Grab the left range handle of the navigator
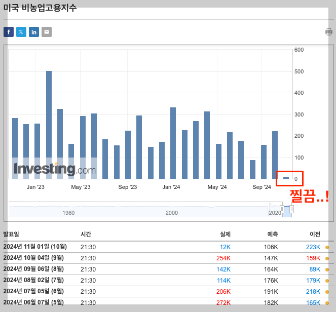The height and width of the screenshot is (312, 336). coord(282,209)
